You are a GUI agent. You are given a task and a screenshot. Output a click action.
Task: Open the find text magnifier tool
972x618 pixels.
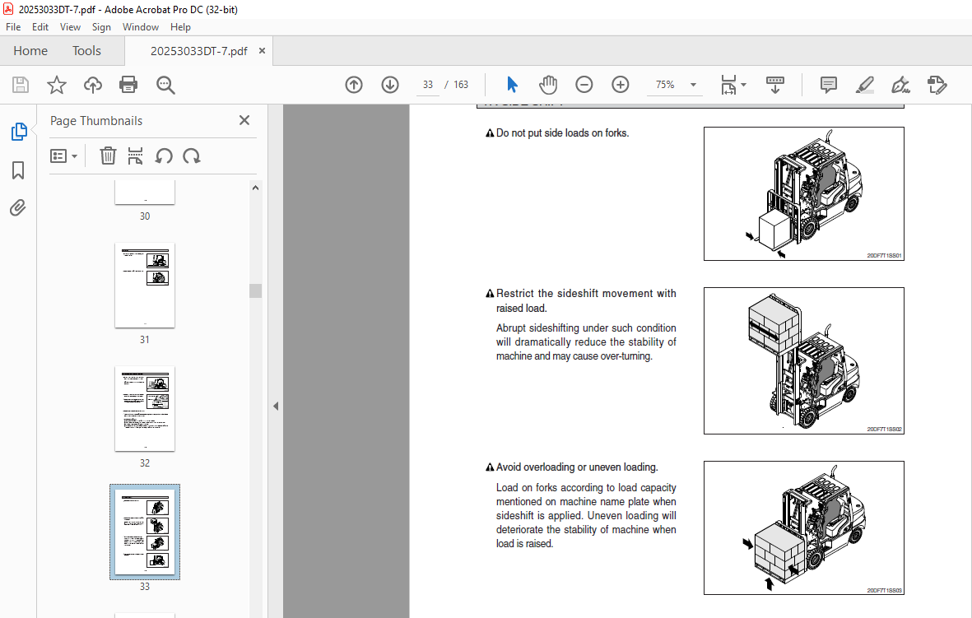coord(165,85)
